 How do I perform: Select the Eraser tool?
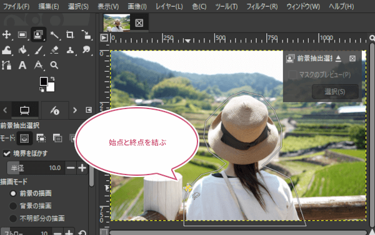tap(54, 50)
